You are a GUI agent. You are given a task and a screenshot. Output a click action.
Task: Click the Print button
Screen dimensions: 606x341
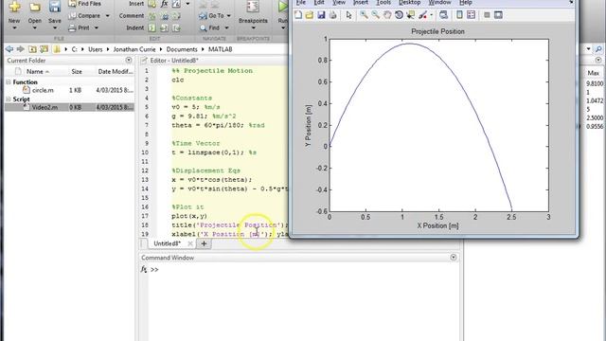coord(80,27)
